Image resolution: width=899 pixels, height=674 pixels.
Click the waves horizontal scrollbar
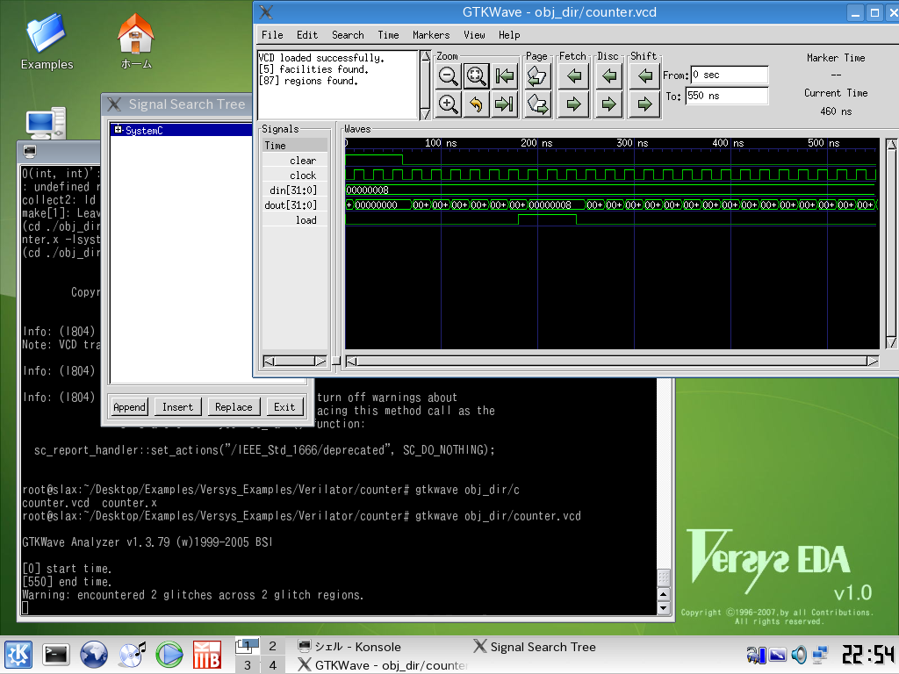point(612,361)
